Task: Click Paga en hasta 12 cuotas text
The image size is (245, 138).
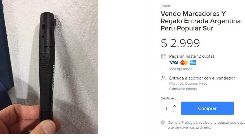Action: [x=192, y=56]
